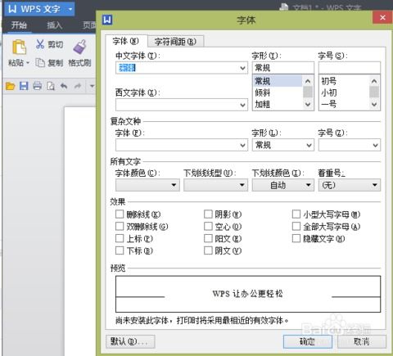Screen dimensions: 393x356
Task: Click the Copy (复制) icon
Action: point(40,63)
